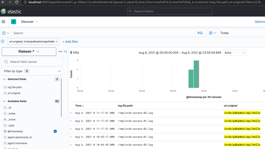
Task: Remove the url.original filter pill
Action: point(57,42)
